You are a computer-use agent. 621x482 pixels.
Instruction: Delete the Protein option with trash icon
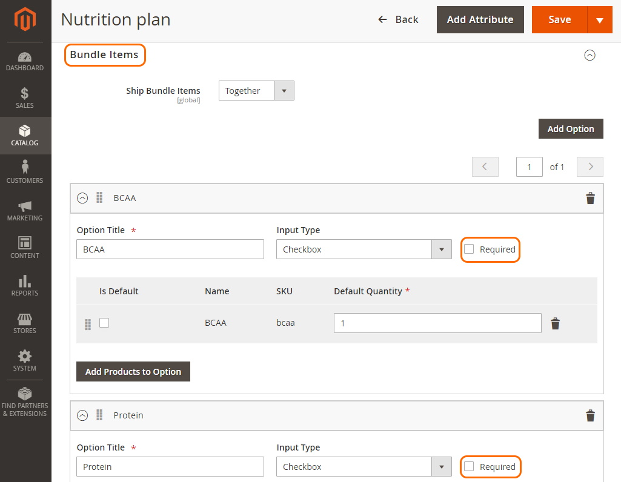coord(590,415)
